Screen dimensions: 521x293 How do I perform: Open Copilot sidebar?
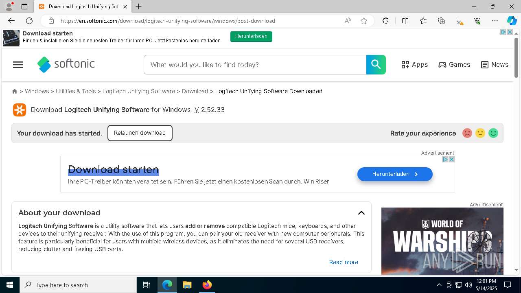click(512, 21)
